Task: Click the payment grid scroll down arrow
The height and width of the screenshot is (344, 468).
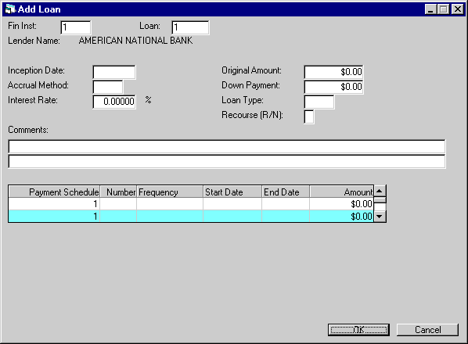Action: coord(380,217)
